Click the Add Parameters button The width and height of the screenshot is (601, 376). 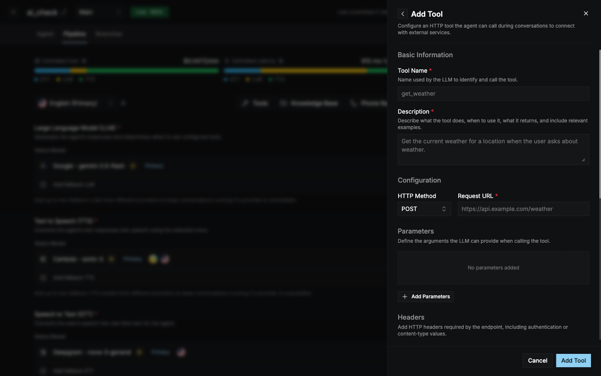point(426,297)
